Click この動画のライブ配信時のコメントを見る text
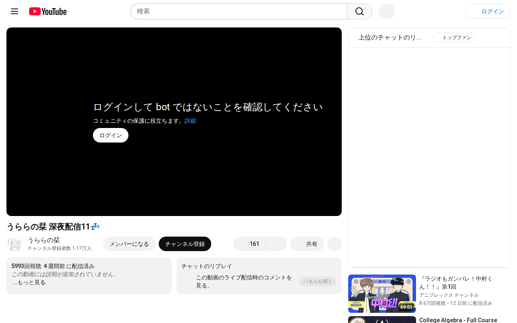Screen dimensions: 517x323 244,281
